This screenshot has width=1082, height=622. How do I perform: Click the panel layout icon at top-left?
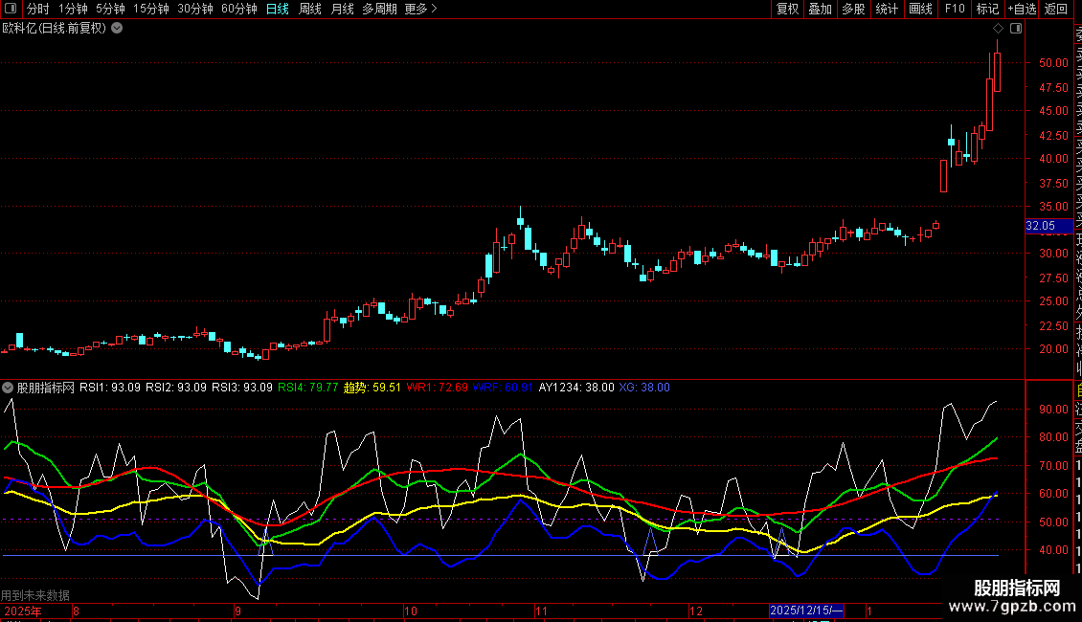[x=11, y=9]
